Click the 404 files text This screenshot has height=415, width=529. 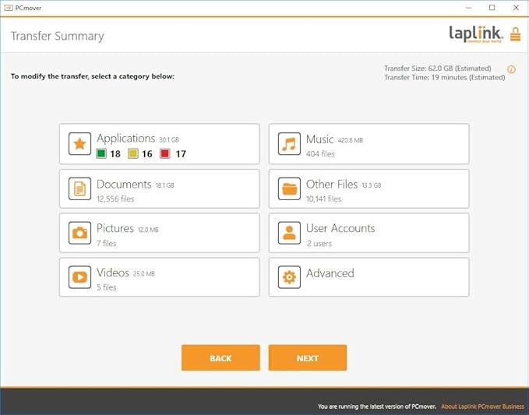click(x=320, y=154)
